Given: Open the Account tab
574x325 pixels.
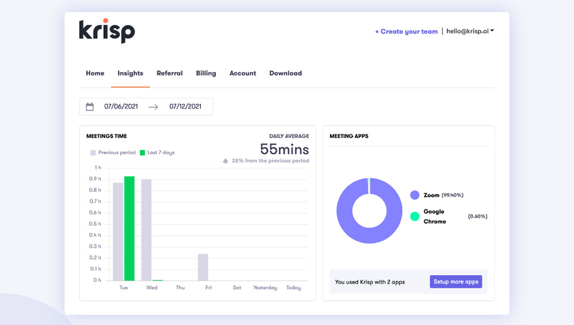Looking at the screenshot, I should point(243,73).
